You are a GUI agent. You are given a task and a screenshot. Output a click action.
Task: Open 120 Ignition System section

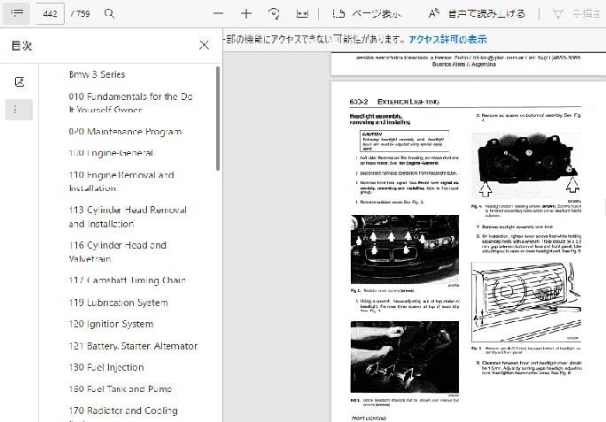pyautogui.click(x=111, y=324)
